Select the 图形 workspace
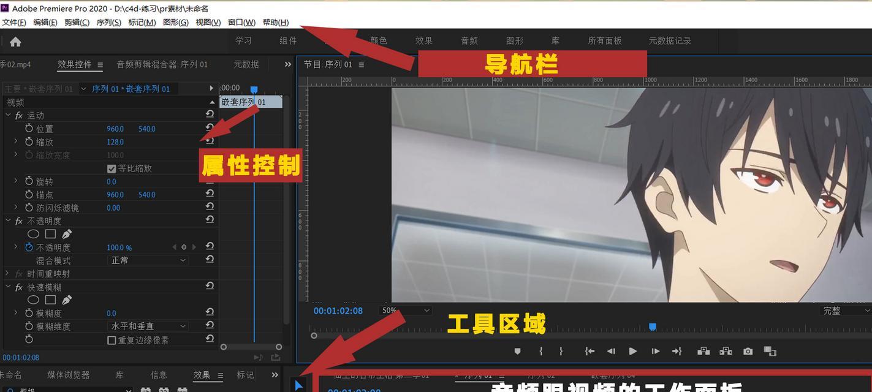Viewport: 872px width, 392px height. 515,40
